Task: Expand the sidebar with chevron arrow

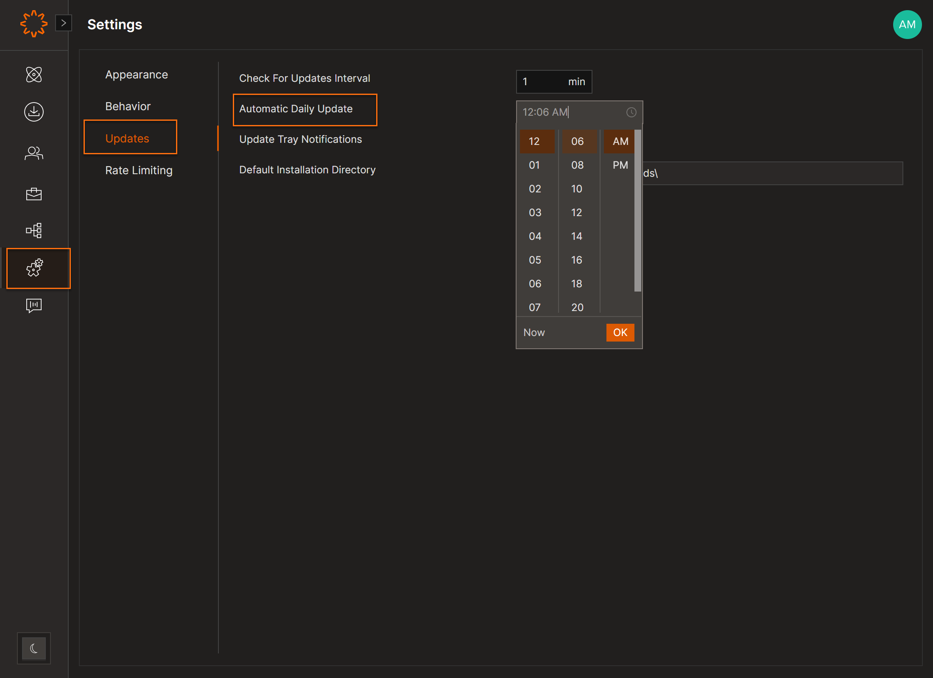Action: 64,23
